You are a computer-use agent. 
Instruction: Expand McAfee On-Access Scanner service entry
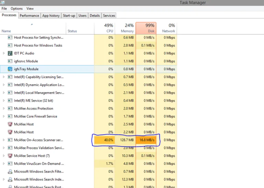point(4,140)
